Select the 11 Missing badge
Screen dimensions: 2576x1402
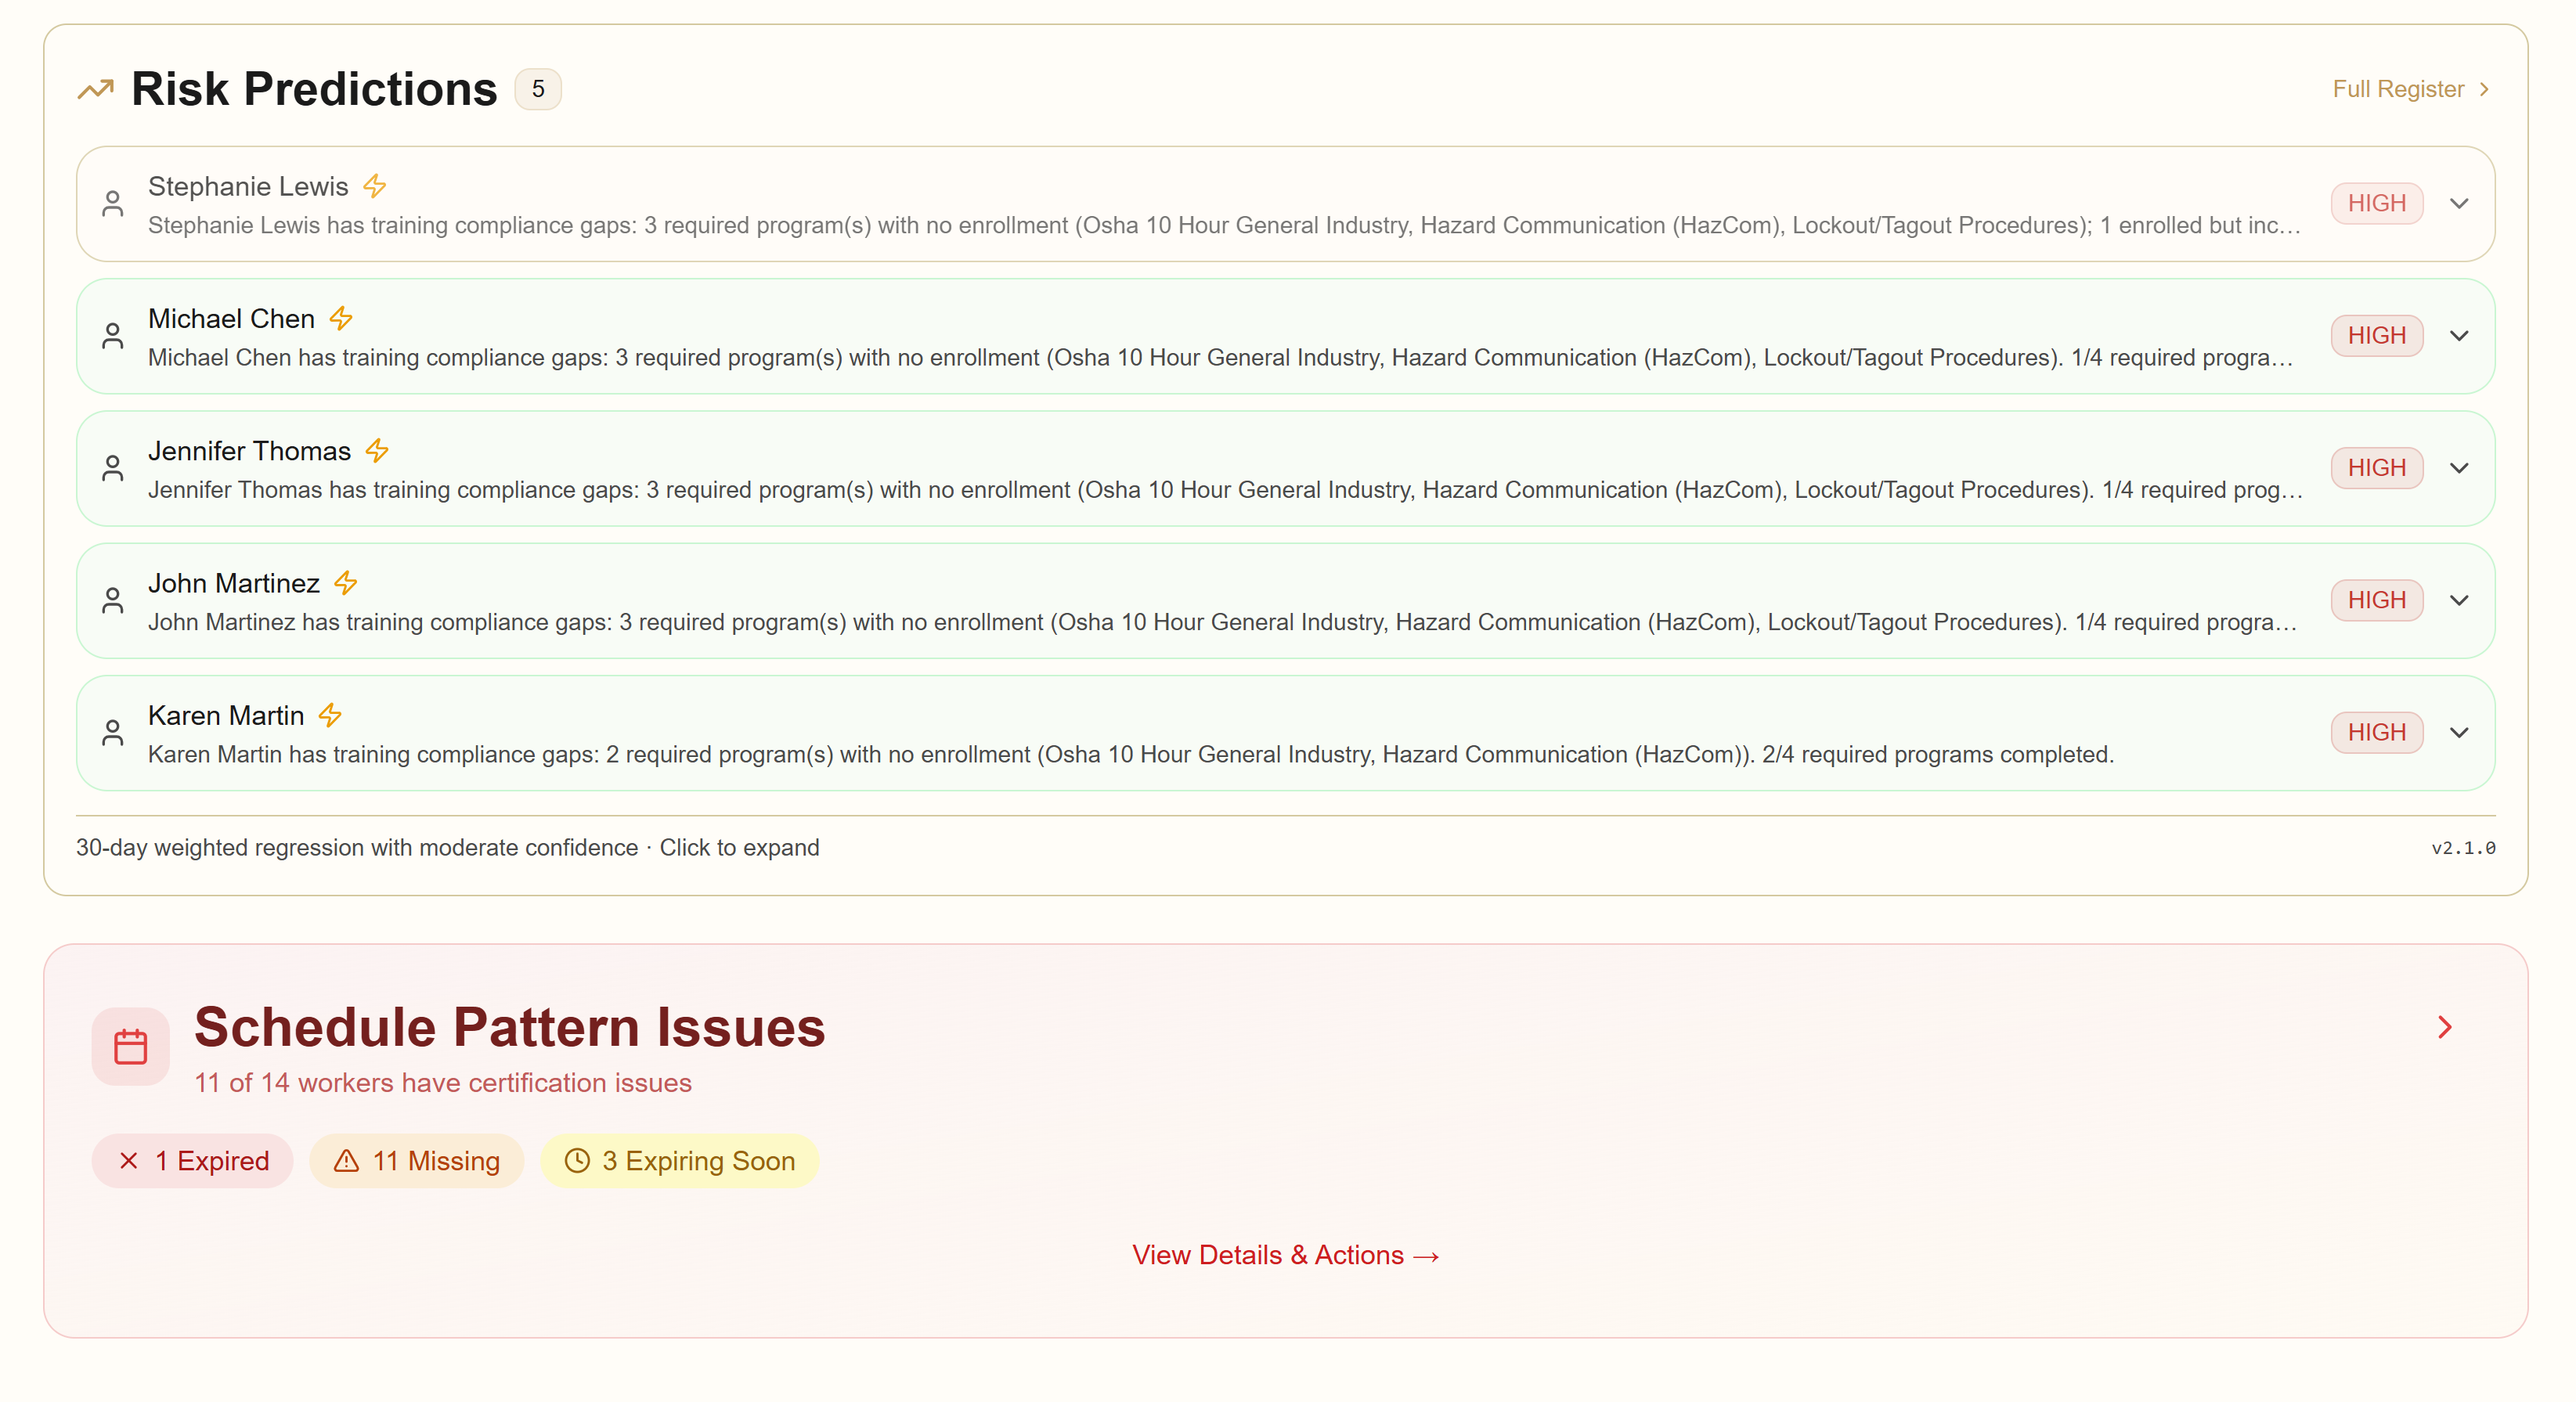point(417,1161)
